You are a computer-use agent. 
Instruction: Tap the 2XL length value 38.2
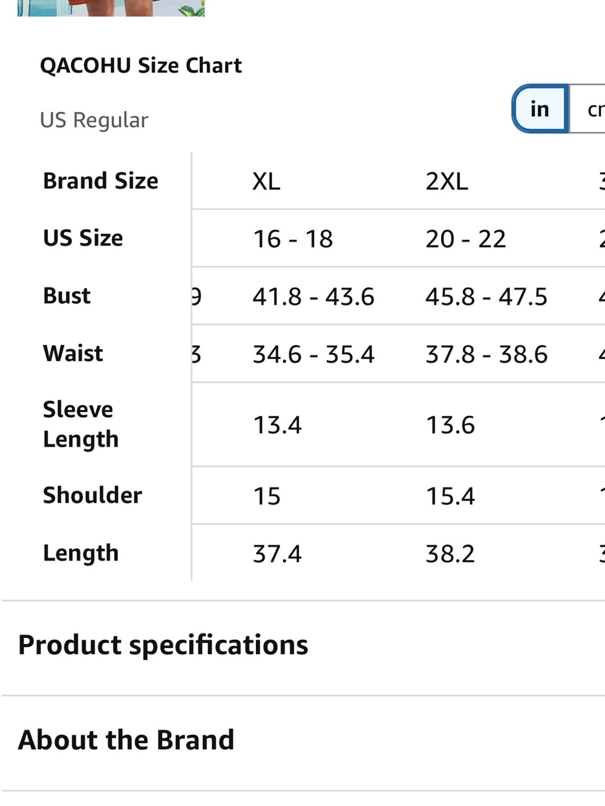point(450,554)
